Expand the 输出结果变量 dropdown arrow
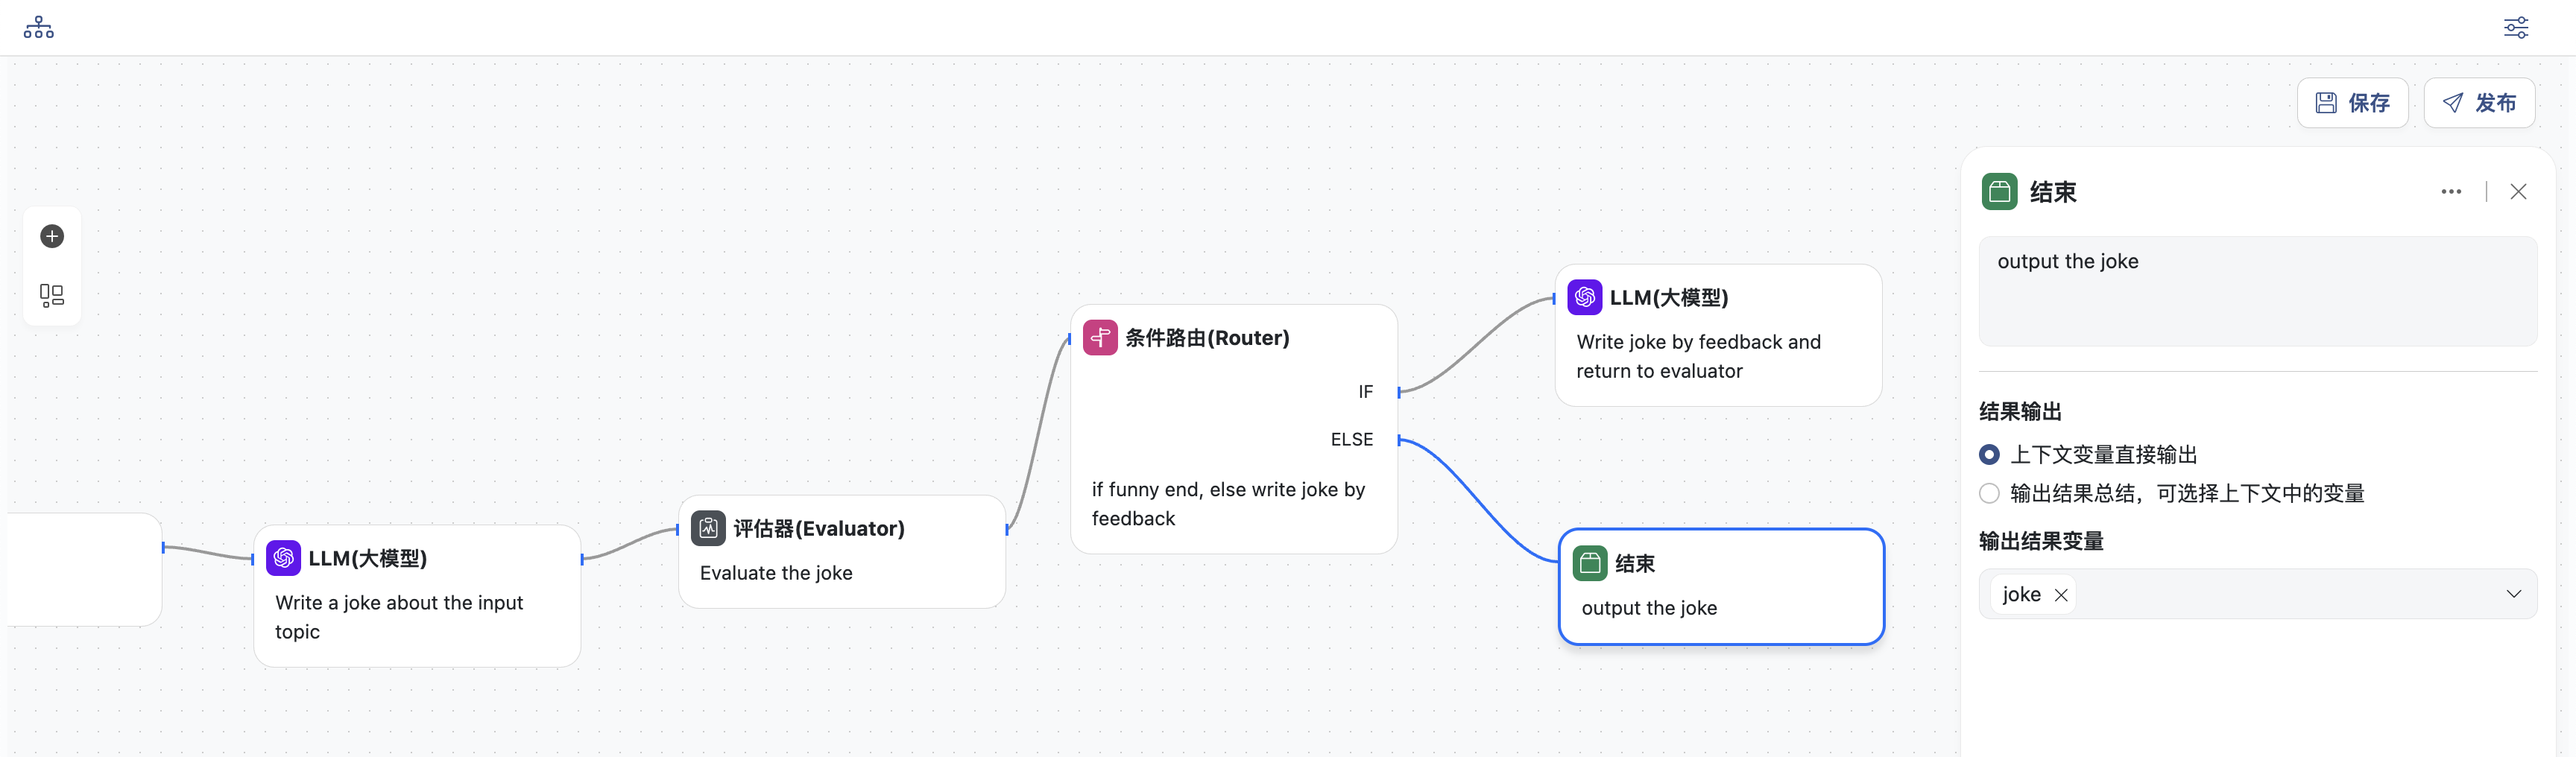 point(2513,594)
